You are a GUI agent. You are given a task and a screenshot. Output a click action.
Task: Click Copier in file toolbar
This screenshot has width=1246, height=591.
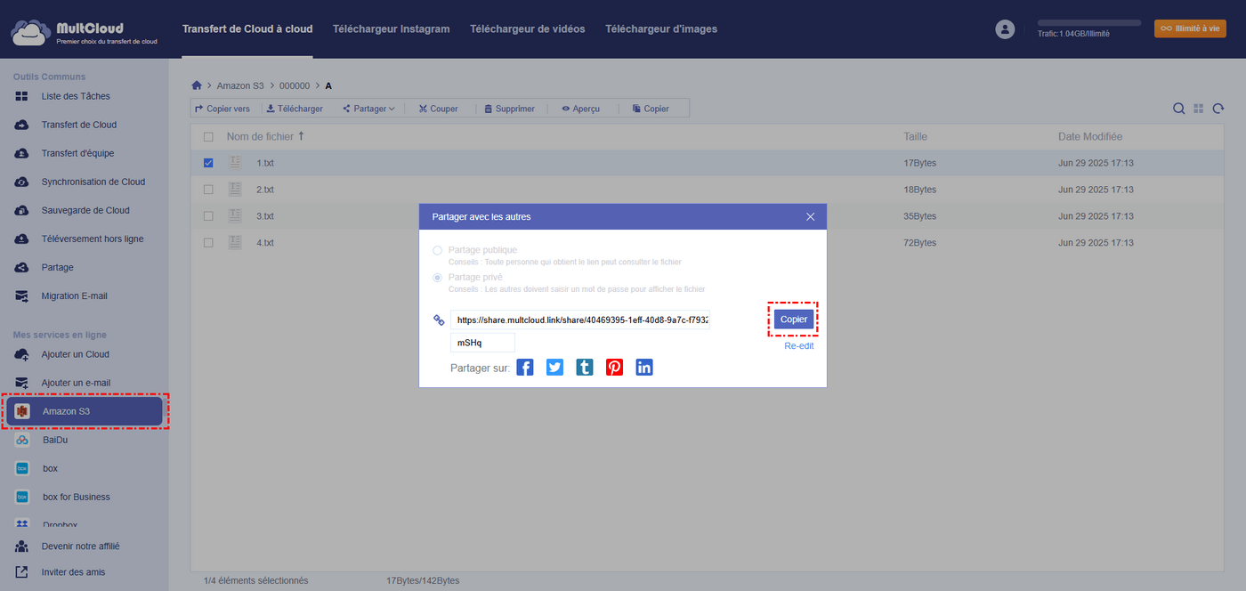tap(651, 109)
